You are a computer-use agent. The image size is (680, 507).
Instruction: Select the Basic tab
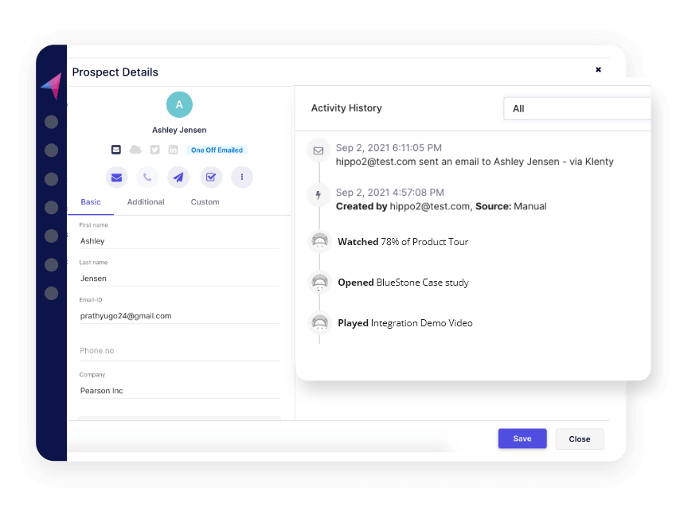tap(90, 202)
